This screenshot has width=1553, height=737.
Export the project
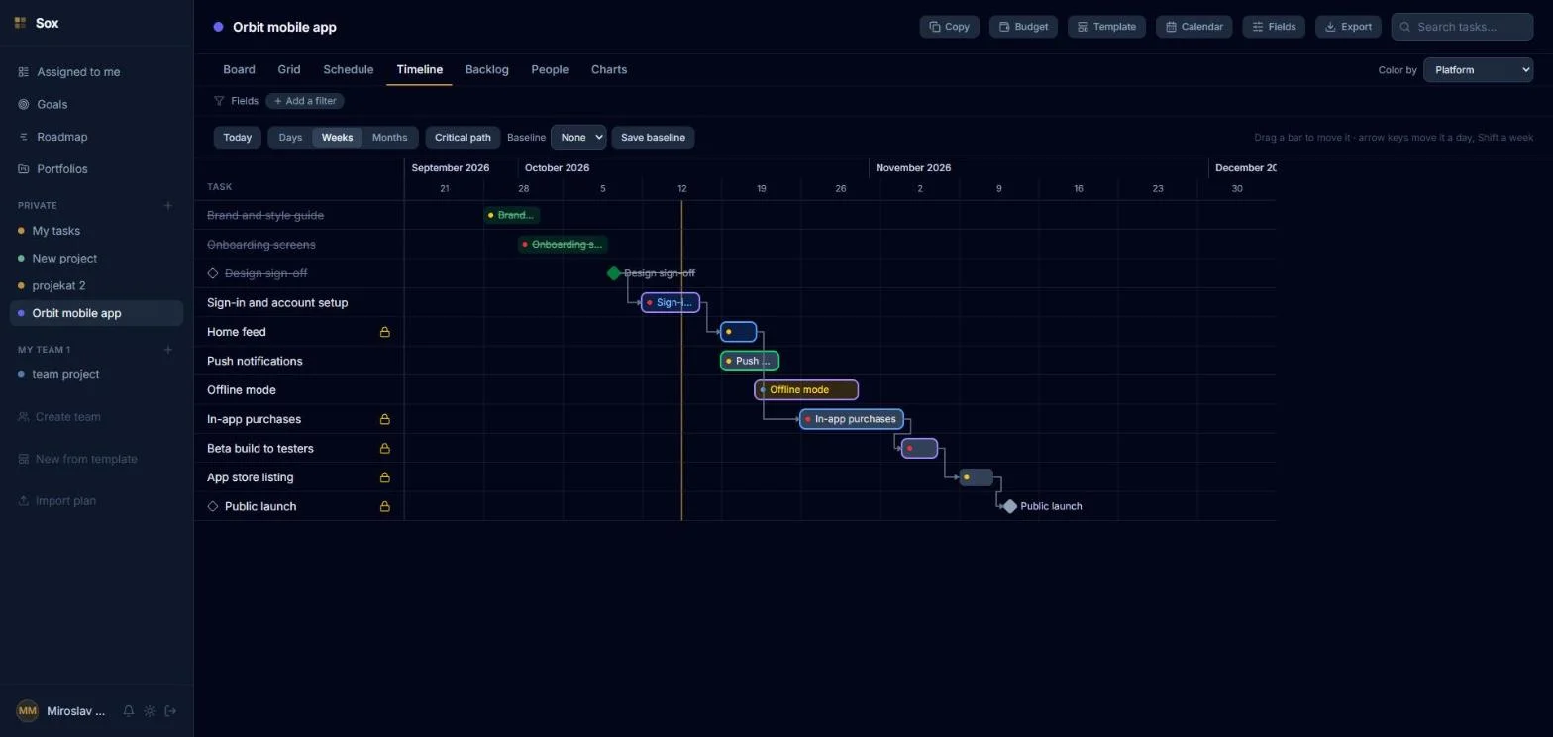click(1348, 27)
